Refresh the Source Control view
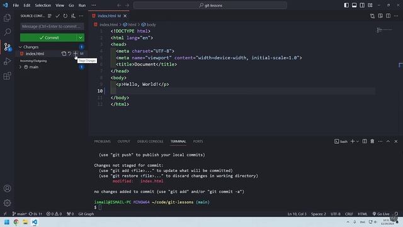This screenshot has width=403, height=227. tap(65, 16)
